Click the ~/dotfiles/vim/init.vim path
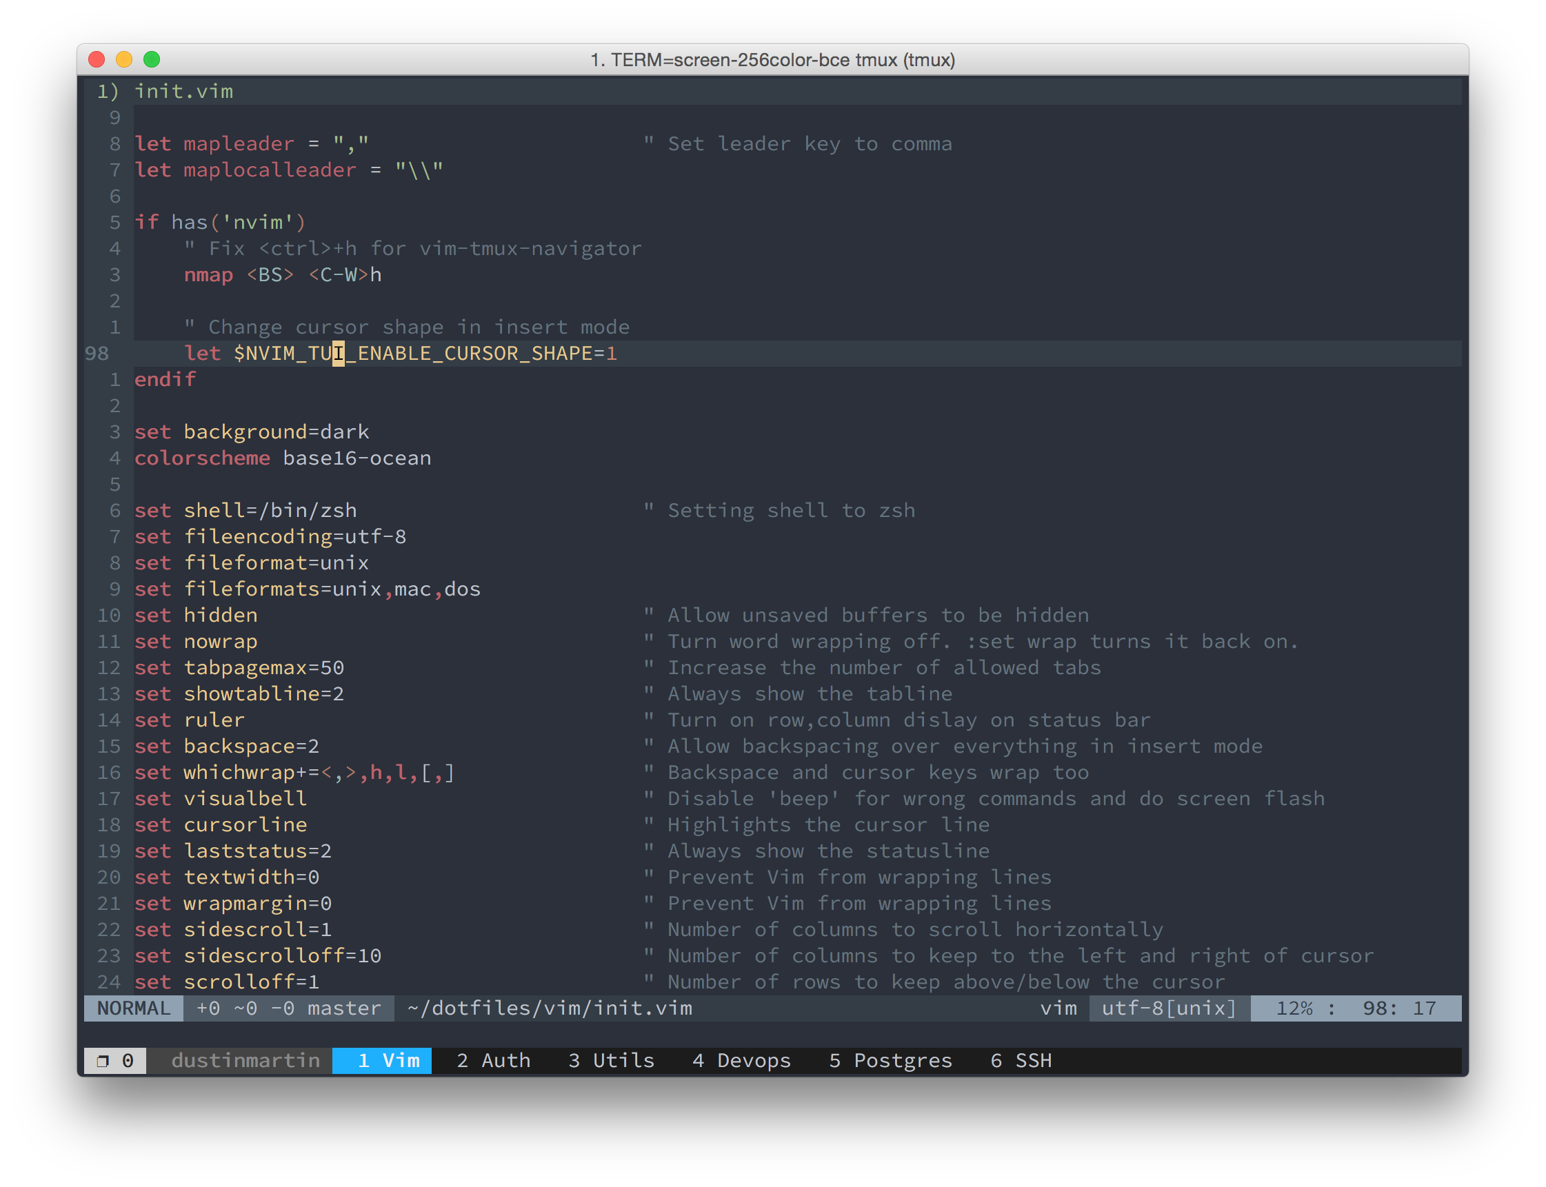The height and width of the screenshot is (1187, 1546). click(x=550, y=1008)
